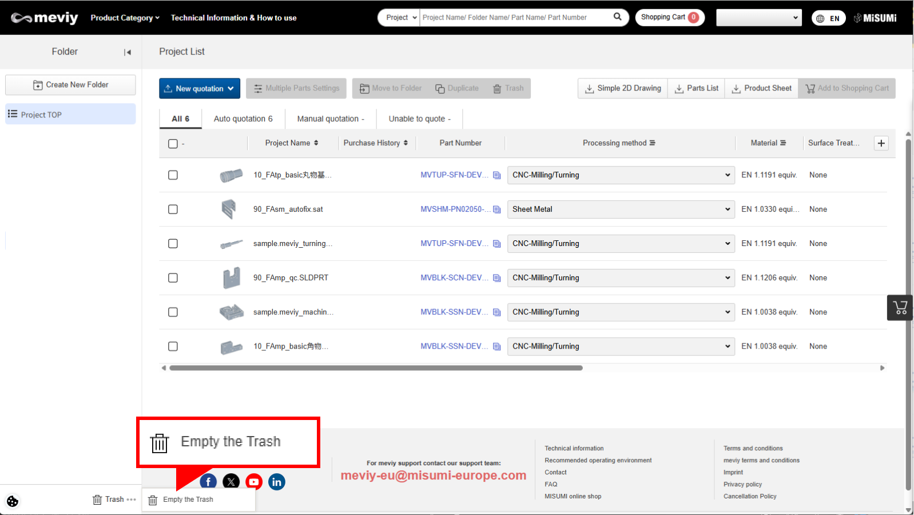Viewport: 914px width, 515px height.
Task: Open the LinkedIn social icon
Action: 277,482
